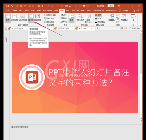Click the 共享 share button
The image size is (146, 140).
[x=136, y=11]
